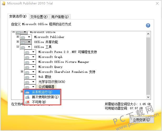162x131 pixels.
Task: Open install-state dropdown for 公式编辑器
Action: coord(30,87)
